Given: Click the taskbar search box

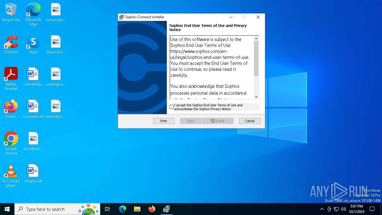Looking at the screenshot, I should pyautogui.click(x=57, y=209).
